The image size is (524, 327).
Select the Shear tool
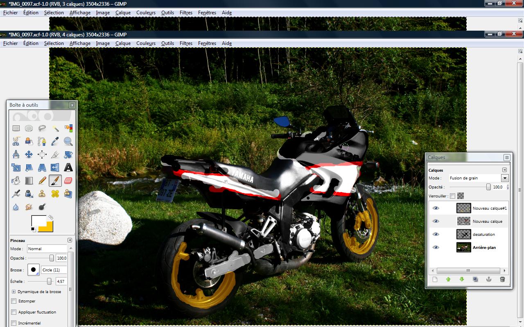pos(29,168)
